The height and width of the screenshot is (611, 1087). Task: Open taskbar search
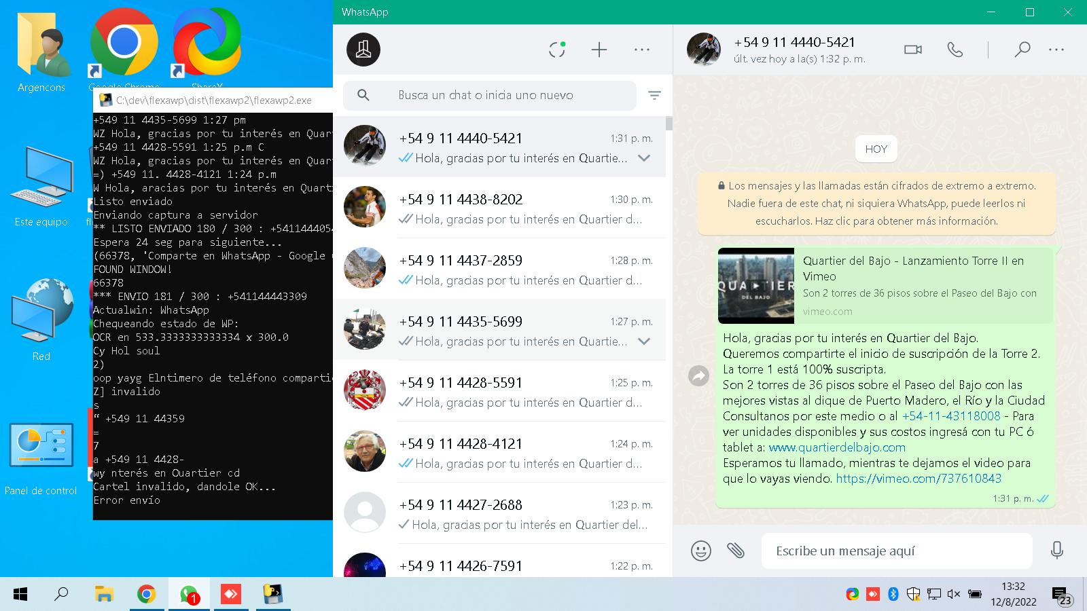[61, 595]
